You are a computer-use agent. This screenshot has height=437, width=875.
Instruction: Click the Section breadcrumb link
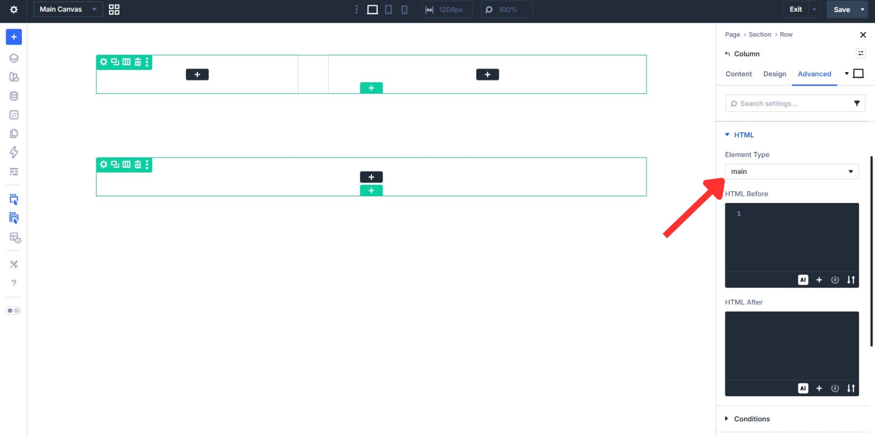(x=760, y=34)
